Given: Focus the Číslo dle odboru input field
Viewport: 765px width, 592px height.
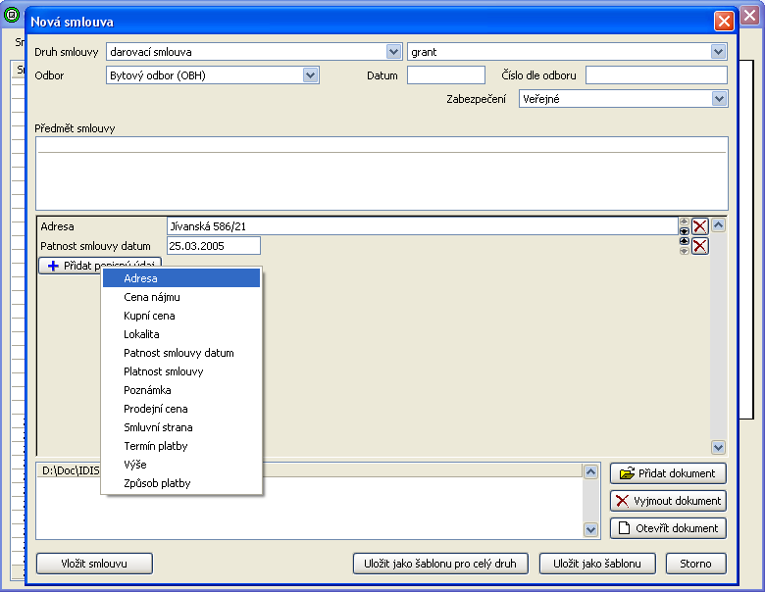Looking at the screenshot, I should coord(656,75).
